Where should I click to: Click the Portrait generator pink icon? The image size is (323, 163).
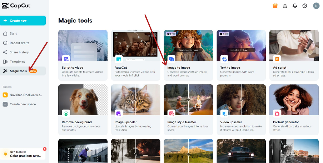(x=277, y=114)
